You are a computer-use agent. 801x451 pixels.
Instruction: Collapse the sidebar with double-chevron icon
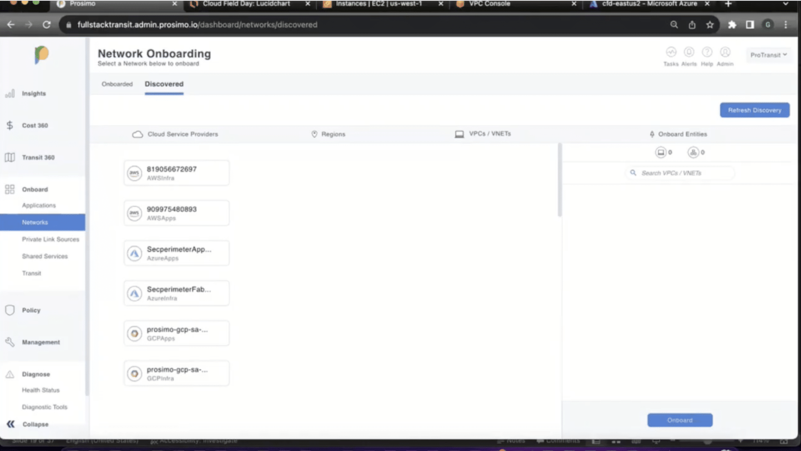point(11,424)
